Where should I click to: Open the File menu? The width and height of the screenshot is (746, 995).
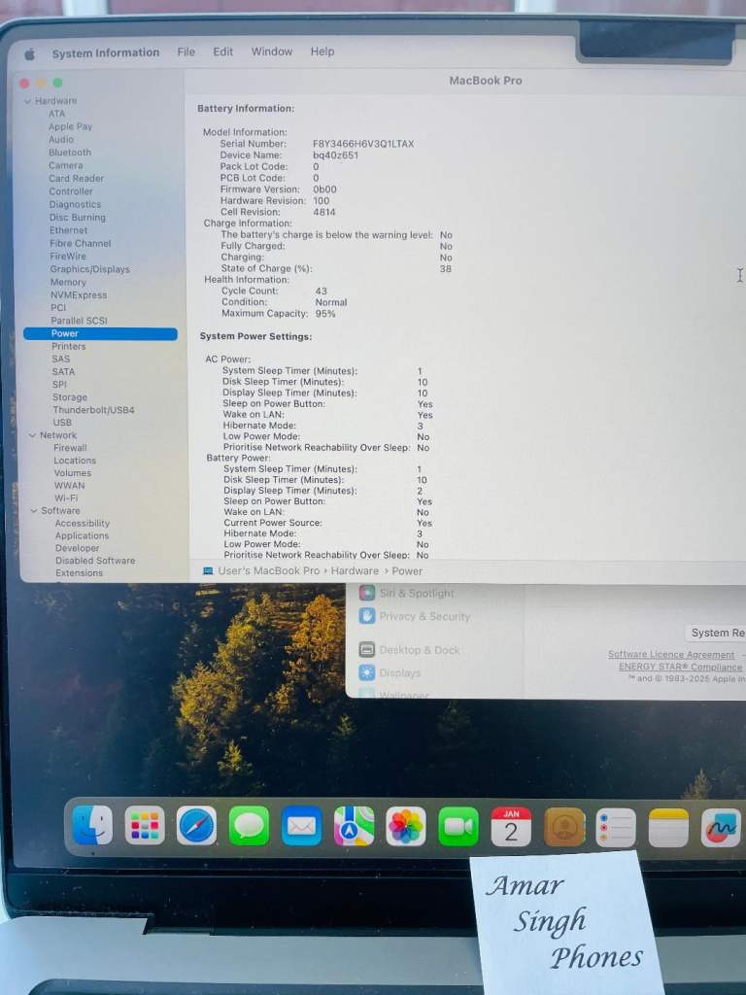pyautogui.click(x=186, y=52)
